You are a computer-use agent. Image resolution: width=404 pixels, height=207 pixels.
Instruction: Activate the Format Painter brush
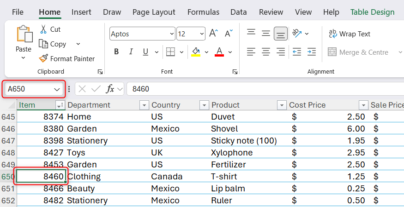click(x=43, y=58)
